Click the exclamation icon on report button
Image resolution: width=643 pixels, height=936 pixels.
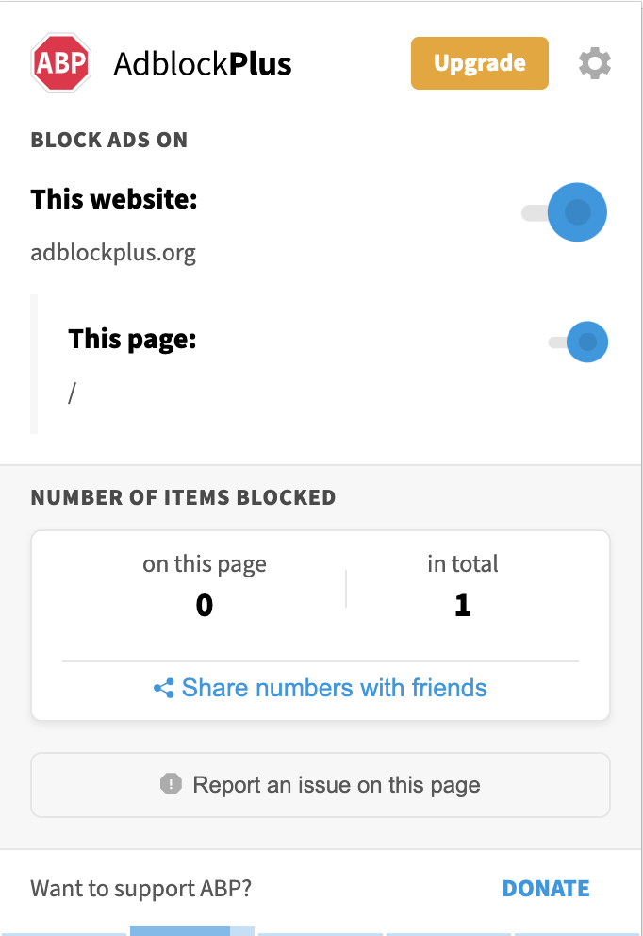[x=171, y=784]
